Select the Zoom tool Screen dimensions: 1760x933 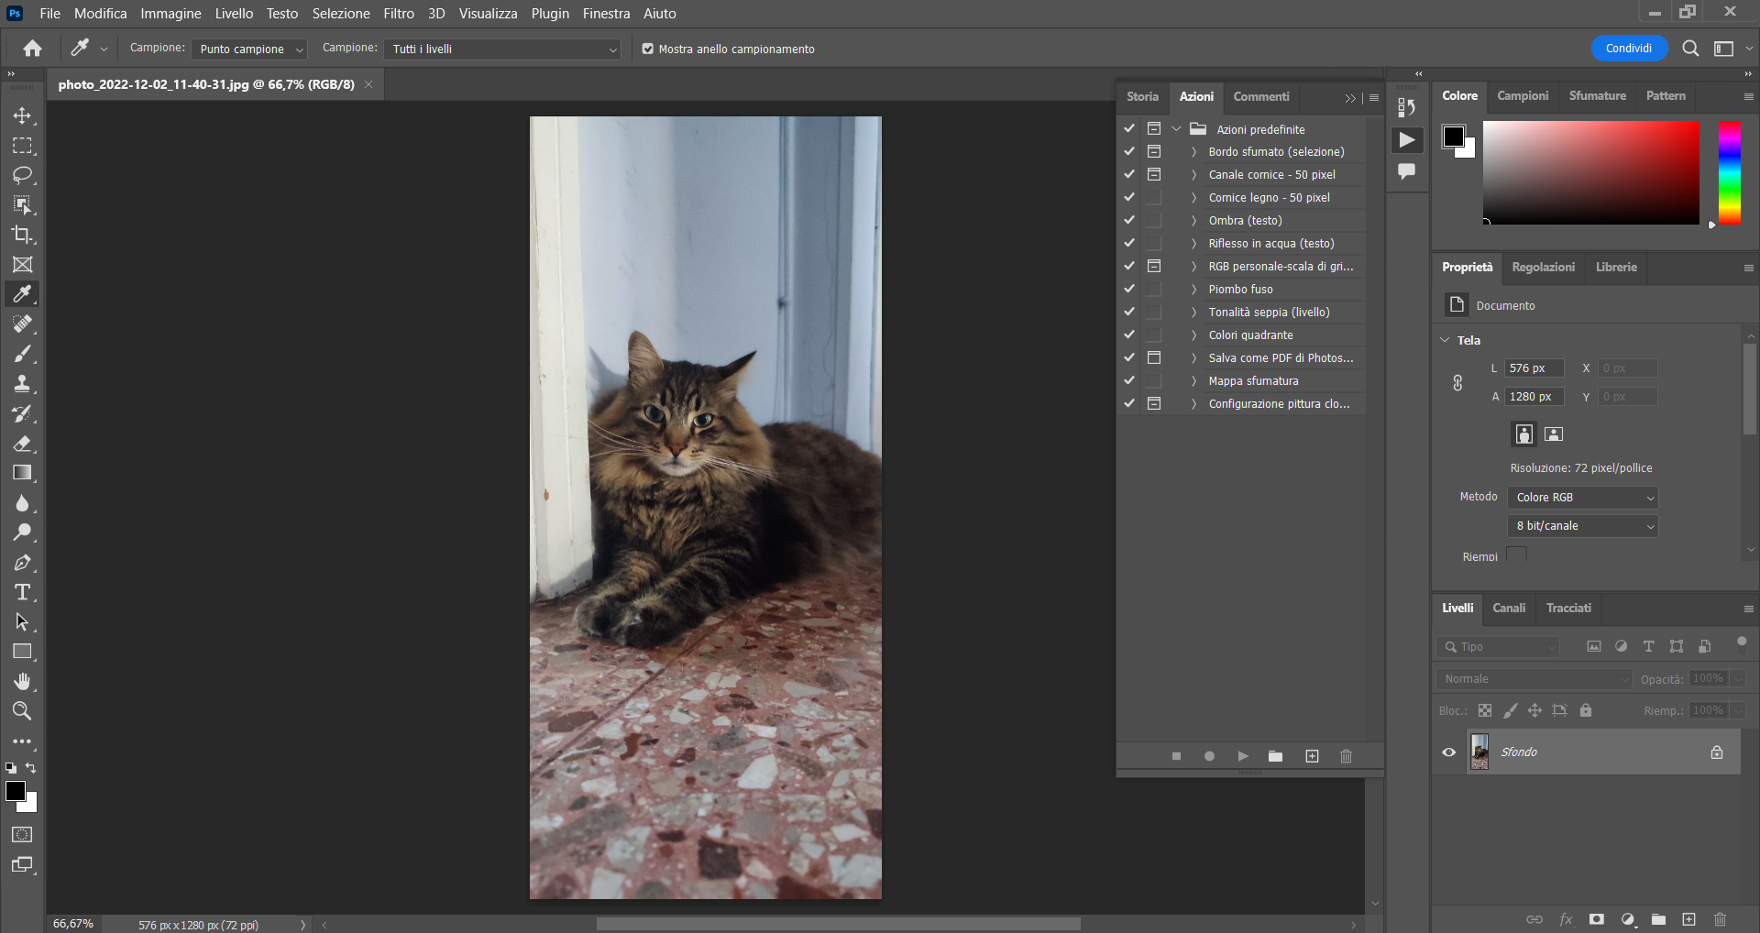(22, 710)
